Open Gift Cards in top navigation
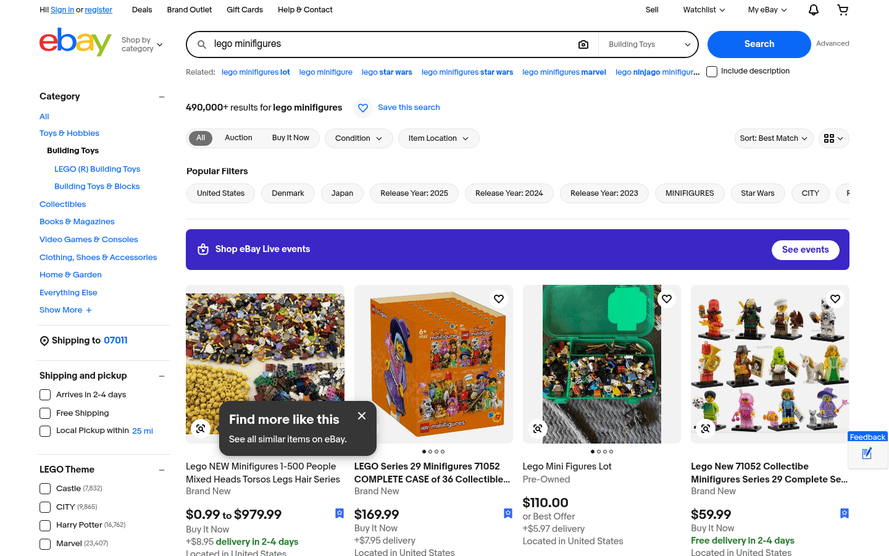The height and width of the screenshot is (556, 889). click(x=244, y=10)
